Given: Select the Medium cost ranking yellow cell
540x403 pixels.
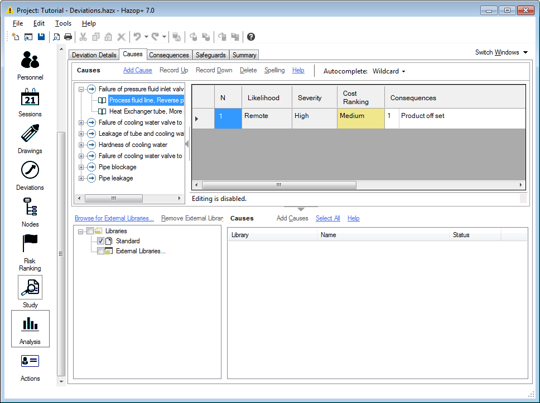Looking at the screenshot, I should [x=360, y=119].
